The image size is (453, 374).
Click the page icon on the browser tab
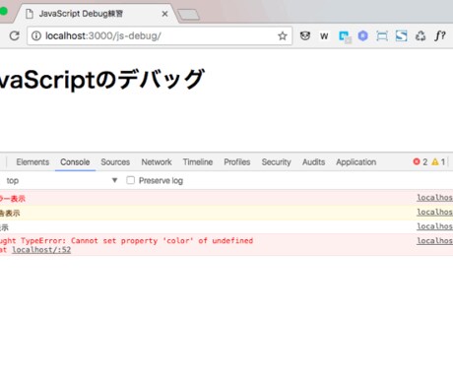[x=30, y=14]
